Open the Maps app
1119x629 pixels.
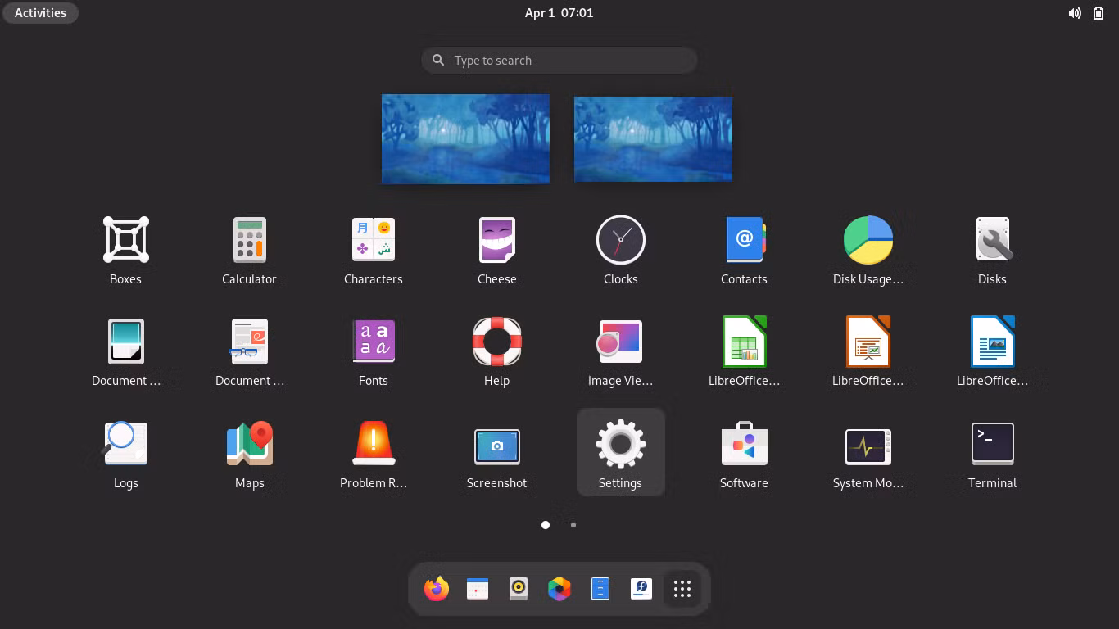(249, 453)
